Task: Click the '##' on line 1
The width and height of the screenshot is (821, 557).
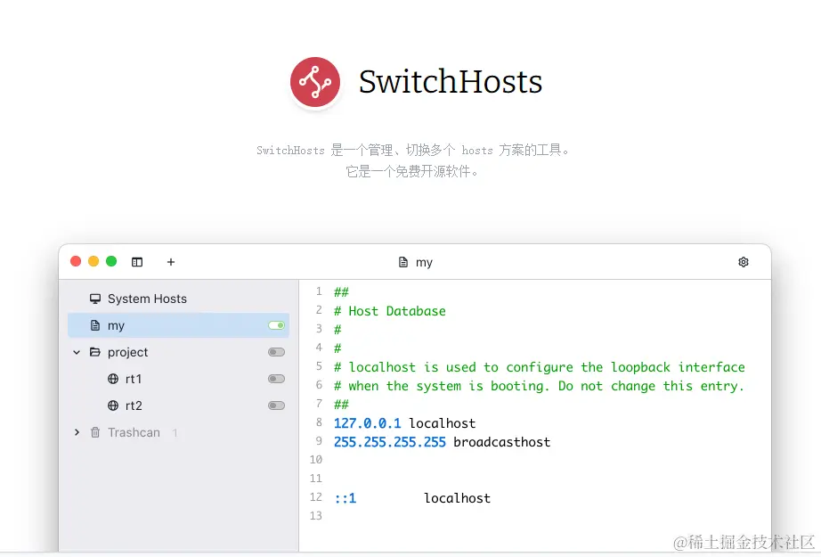Action: click(341, 292)
